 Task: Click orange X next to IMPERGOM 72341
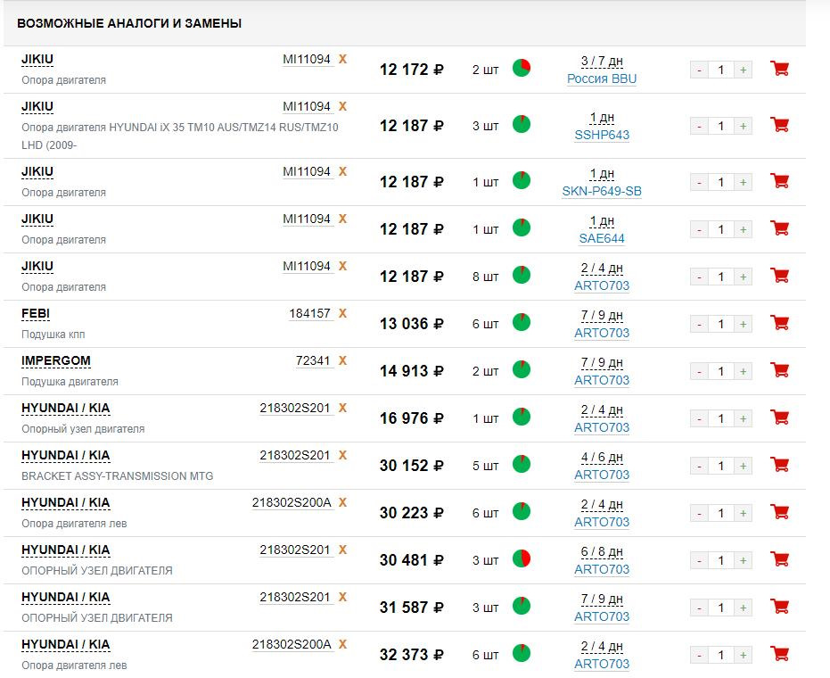click(342, 360)
